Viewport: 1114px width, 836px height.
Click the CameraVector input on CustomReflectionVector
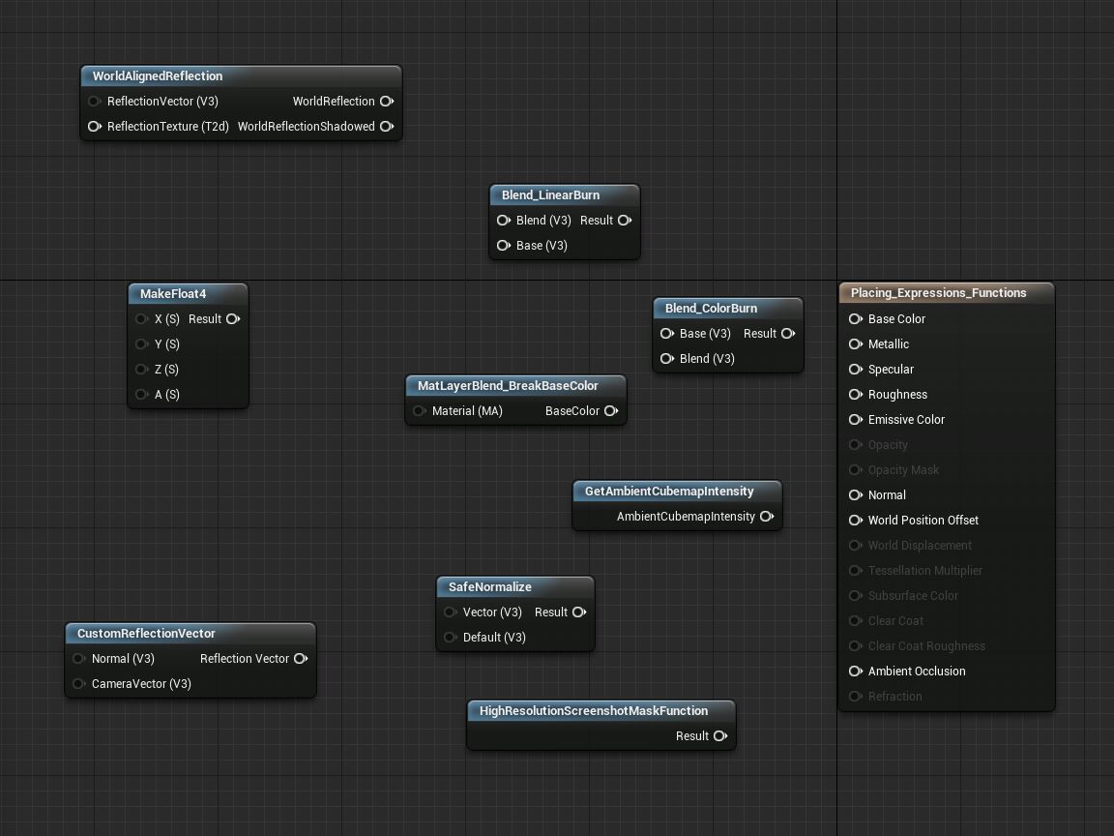pos(78,683)
